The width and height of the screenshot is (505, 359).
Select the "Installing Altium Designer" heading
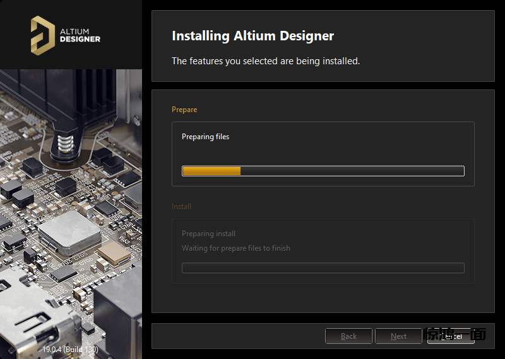[252, 36]
